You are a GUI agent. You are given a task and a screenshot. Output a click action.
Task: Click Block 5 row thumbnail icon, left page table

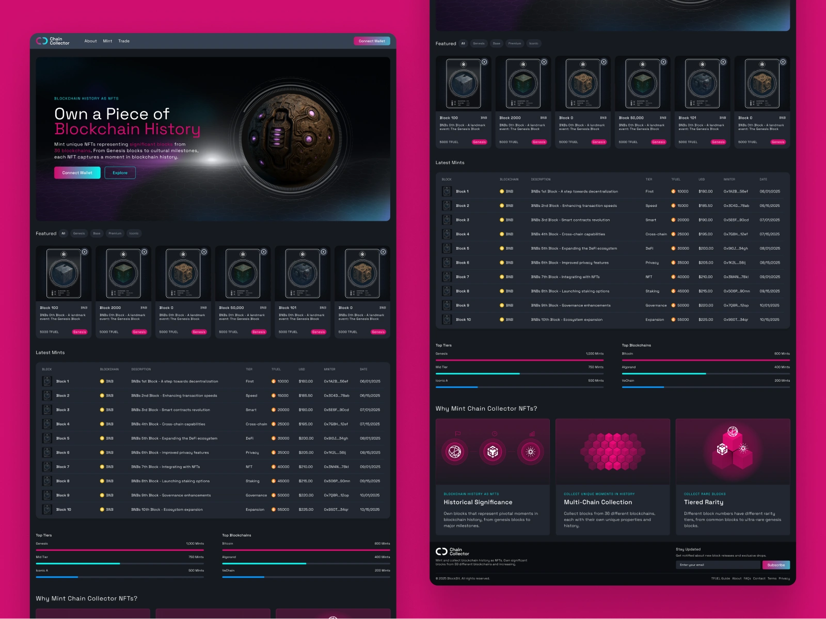[x=47, y=438]
